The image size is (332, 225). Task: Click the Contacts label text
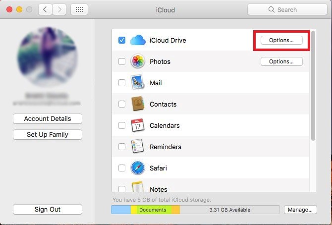pyautogui.click(x=163, y=104)
